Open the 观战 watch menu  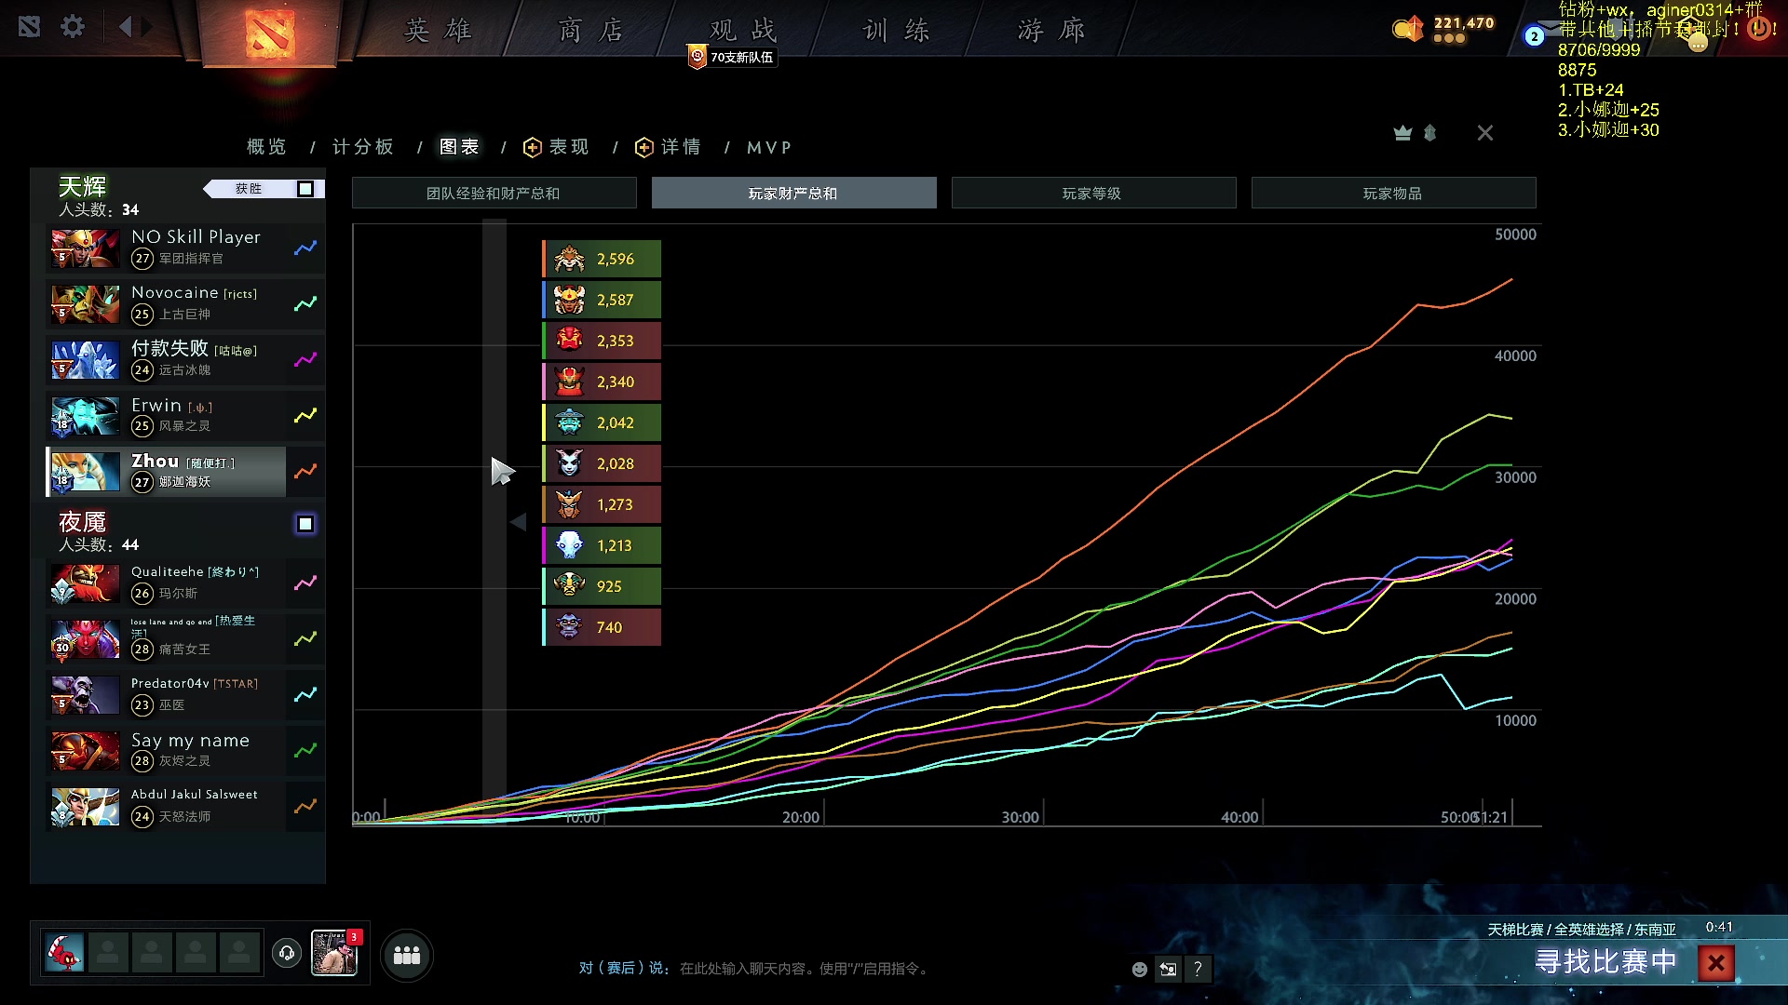click(743, 31)
